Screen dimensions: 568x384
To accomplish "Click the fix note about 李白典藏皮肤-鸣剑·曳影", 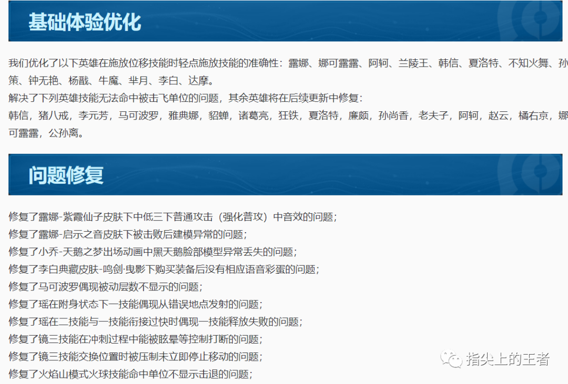I will pos(164,269).
